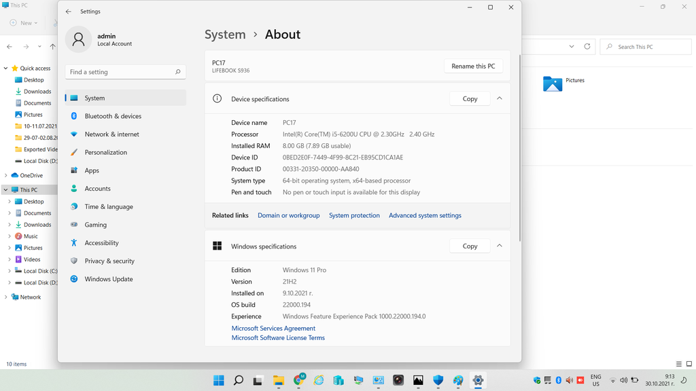This screenshot has width=696, height=391.
Task: Select Time & language menu item
Action: pyautogui.click(x=109, y=207)
